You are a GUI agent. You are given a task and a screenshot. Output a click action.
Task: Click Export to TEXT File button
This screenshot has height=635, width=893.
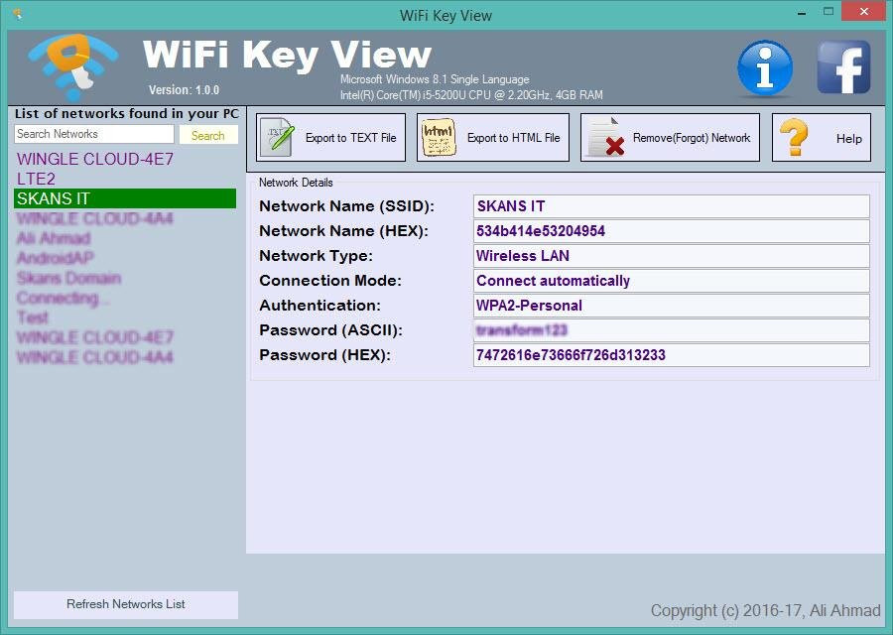[330, 137]
